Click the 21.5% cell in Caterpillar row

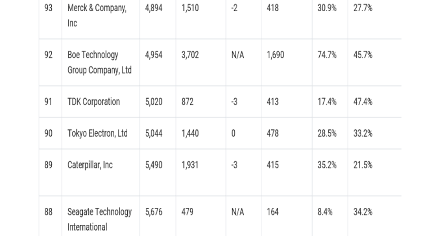pyautogui.click(x=362, y=165)
